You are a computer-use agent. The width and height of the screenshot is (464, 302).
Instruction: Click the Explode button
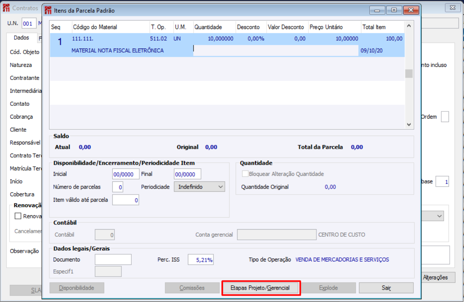click(328, 288)
